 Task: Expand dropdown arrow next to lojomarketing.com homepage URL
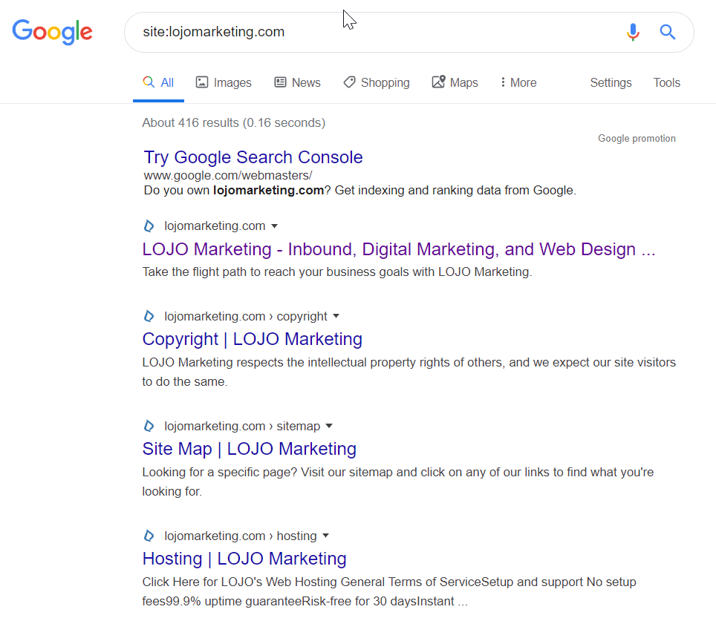[274, 226]
